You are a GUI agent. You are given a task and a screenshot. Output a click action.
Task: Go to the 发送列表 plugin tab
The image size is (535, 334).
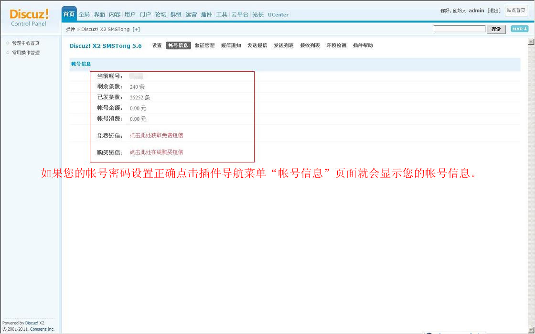click(x=284, y=45)
